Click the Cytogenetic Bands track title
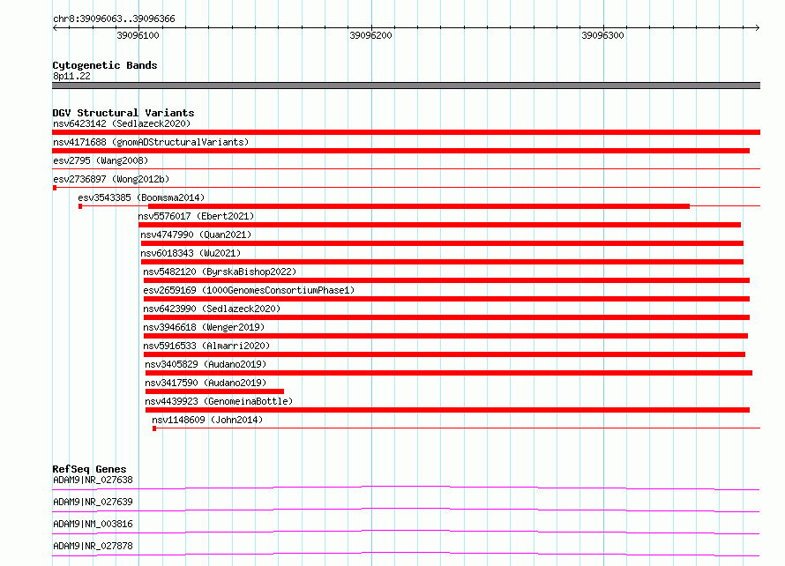 (105, 65)
